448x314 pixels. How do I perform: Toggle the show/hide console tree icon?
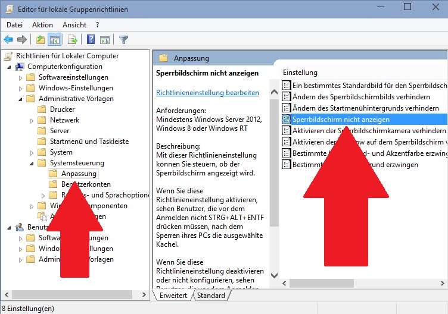54,40
